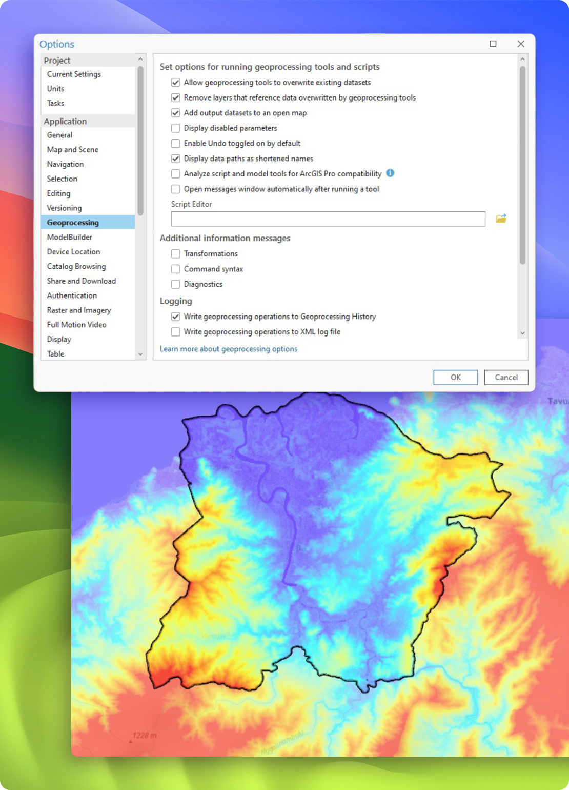569x790 pixels.
Task: Uncheck Allow geoprocessing tools to overwrite existing datasets
Action: 176,82
